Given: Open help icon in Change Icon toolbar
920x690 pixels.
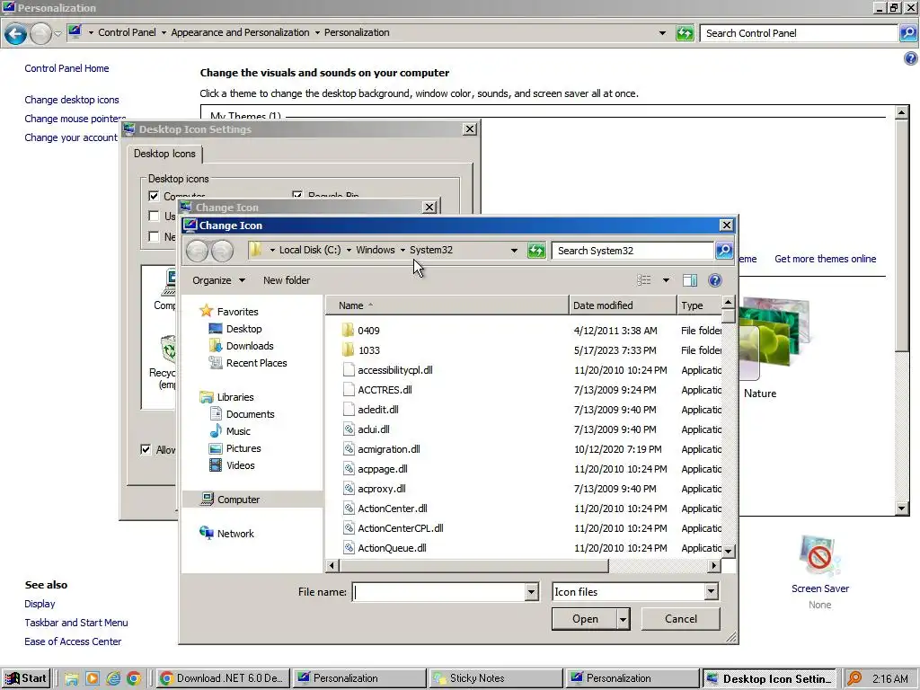Looking at the screenshot, I should click(x=714, y=280).
